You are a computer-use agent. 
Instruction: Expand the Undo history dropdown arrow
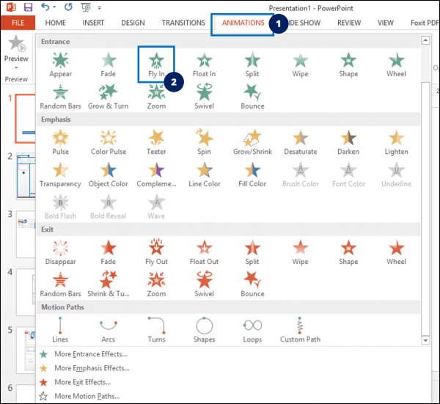55,7
